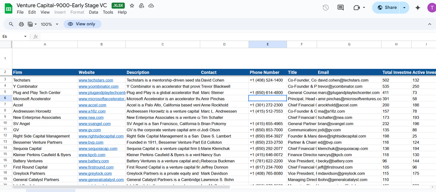The width and height of the screenshot is (436, 192).
Task: Click the Share button
Action: pyautogui.click(x=386, y=8)
